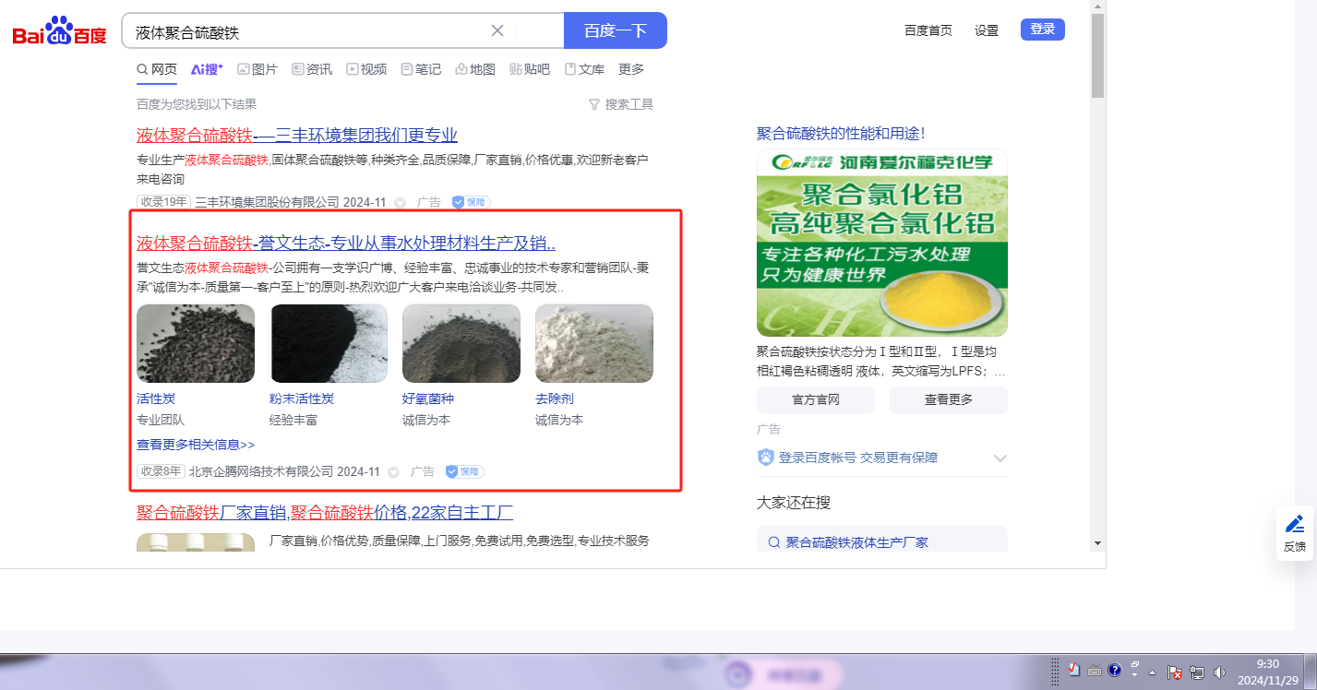Click the checklist document tray icon
1317x690 pixels.
coord(1074,671)
